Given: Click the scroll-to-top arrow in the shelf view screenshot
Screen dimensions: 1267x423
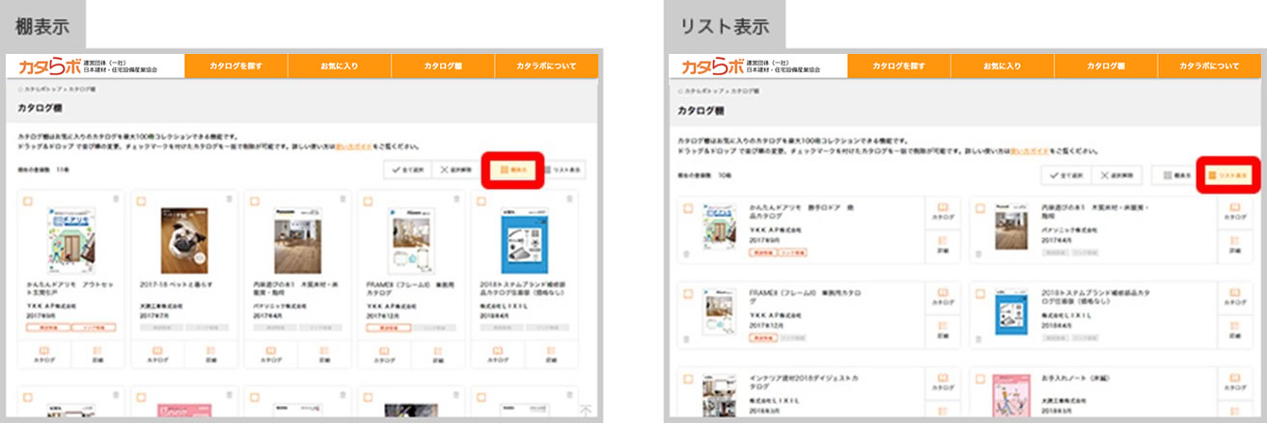Looking at the screenshot, I should (585, 410).
